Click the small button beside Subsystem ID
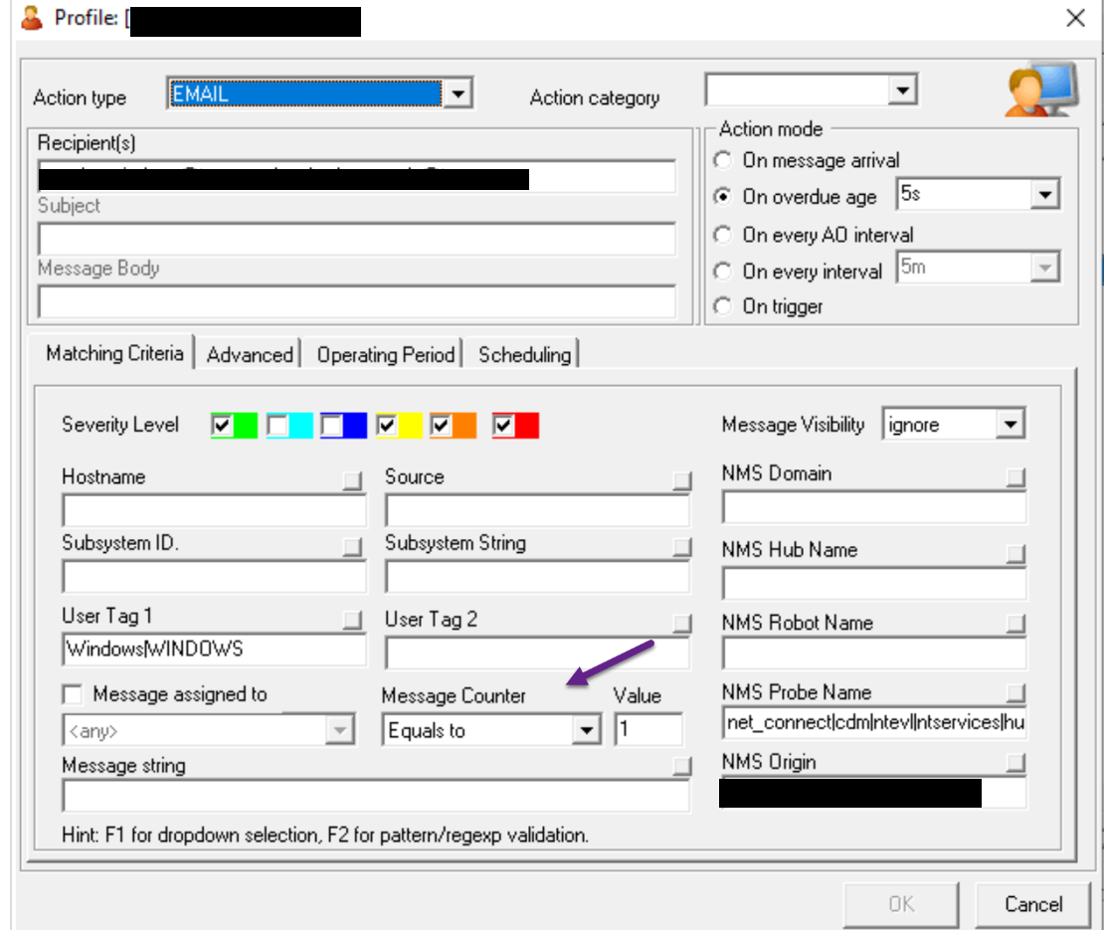Image resolution: width=1104 pixels, height=930 pixels. click(353, 547)
